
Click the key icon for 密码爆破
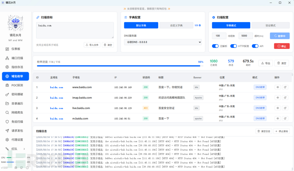pyautogui.click(x=7, y=94)
